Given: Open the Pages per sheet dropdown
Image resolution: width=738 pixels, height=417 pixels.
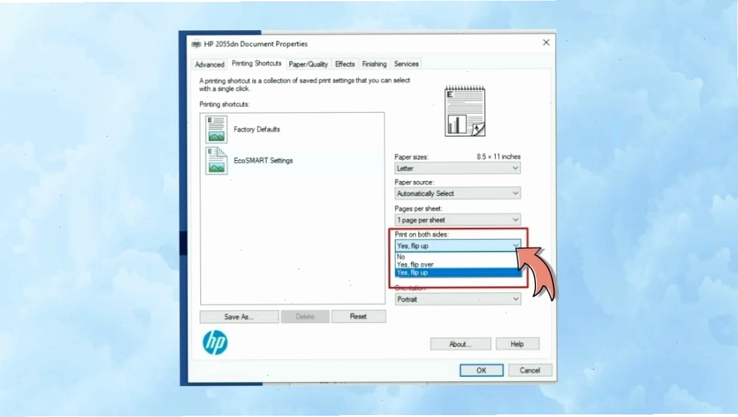Looking at the screenshot, I should tap(458, 220).
